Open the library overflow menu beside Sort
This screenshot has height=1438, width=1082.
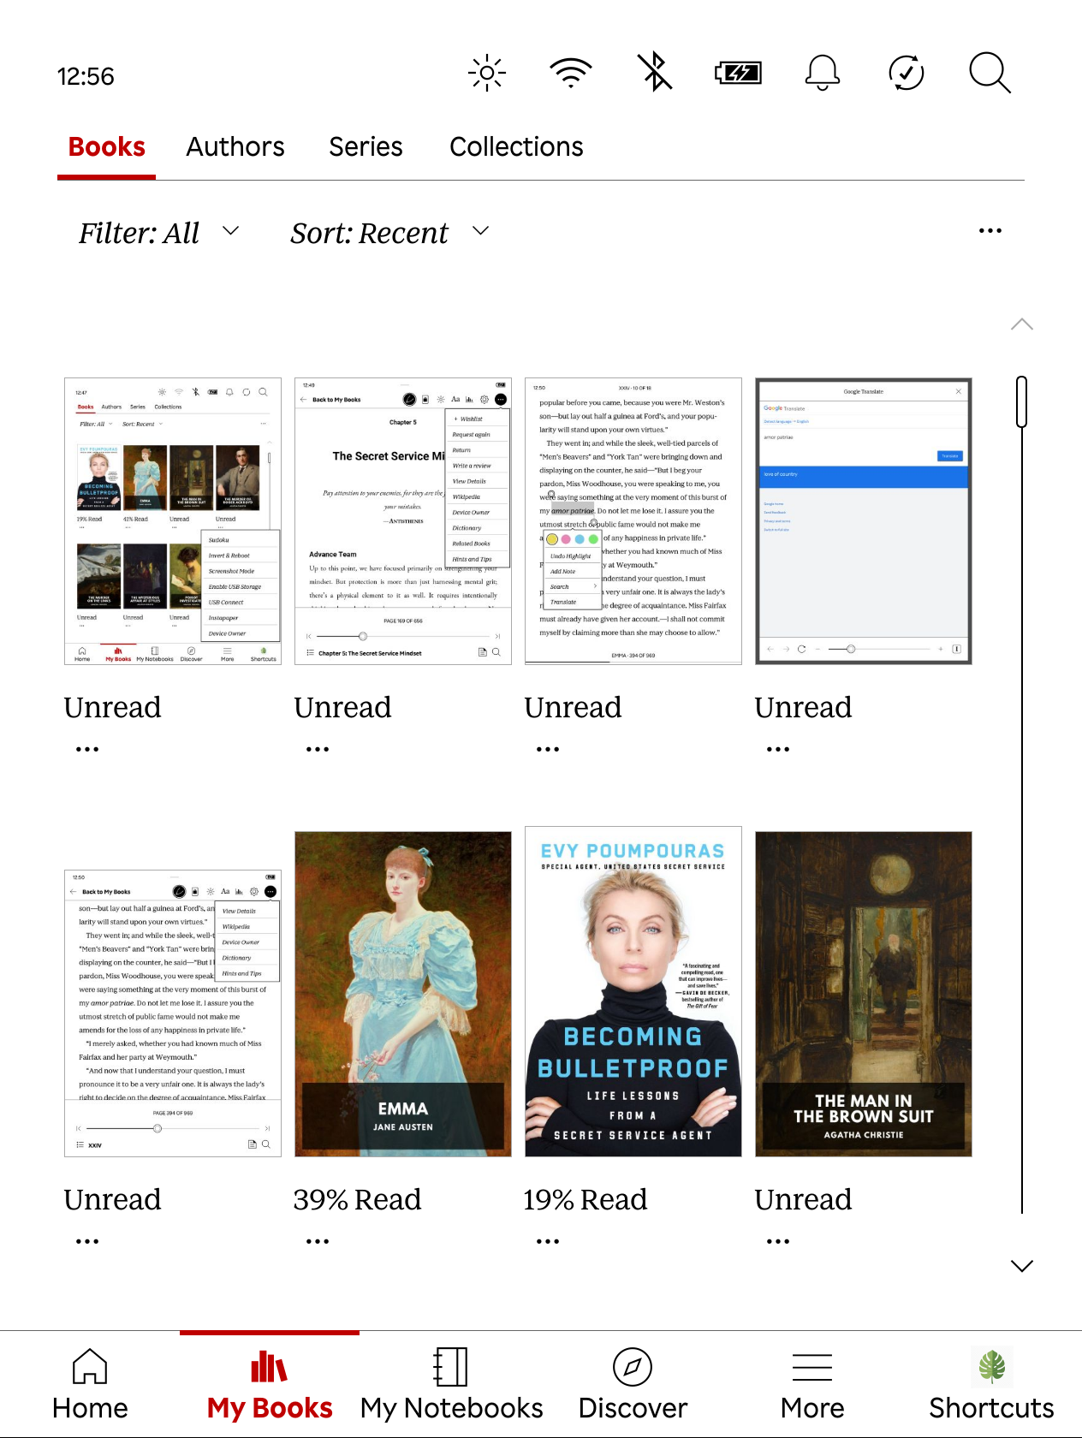coord(990,231)
